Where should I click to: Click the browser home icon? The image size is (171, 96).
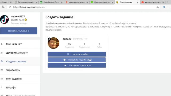(3, 7)
